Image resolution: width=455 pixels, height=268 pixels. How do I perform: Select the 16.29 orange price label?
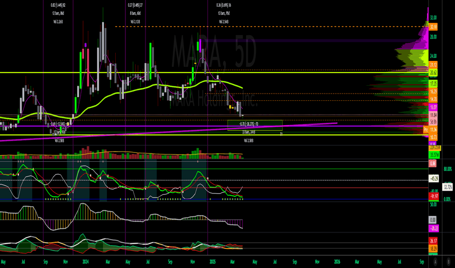click(x=433, y=91)
